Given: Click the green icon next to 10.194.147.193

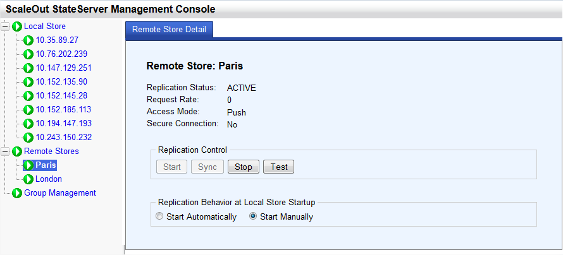Looking at the screenshot, I should [28, 124].
